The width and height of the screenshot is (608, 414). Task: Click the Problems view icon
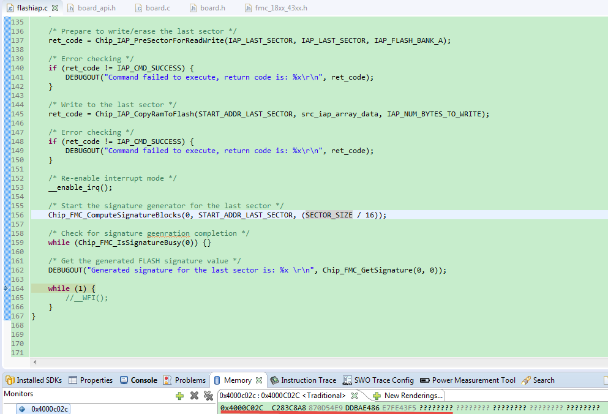pos(167,380)
